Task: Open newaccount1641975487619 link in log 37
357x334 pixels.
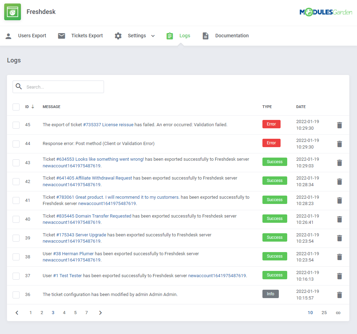Action: click(217, 275)
